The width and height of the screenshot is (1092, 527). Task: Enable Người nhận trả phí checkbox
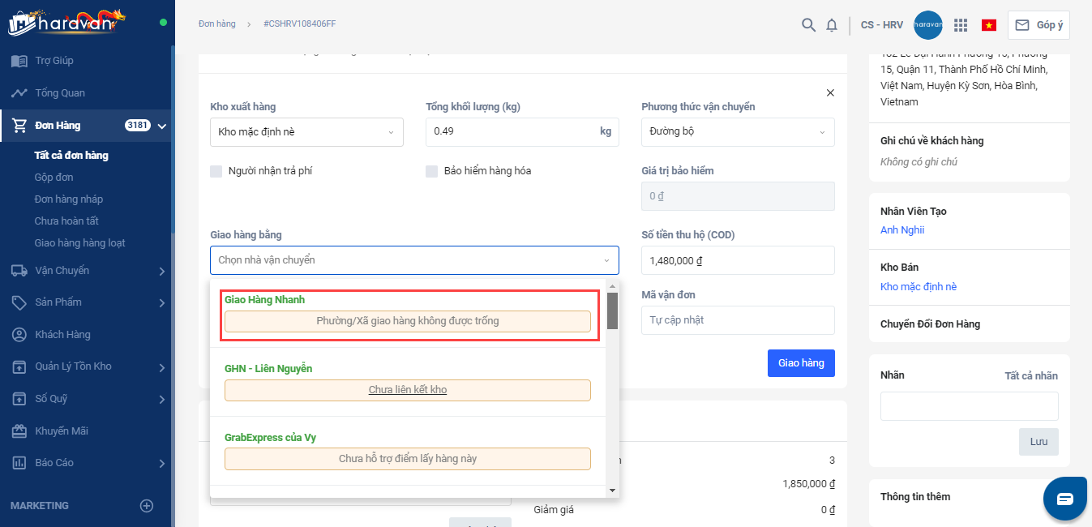click(x=216, y=171)
